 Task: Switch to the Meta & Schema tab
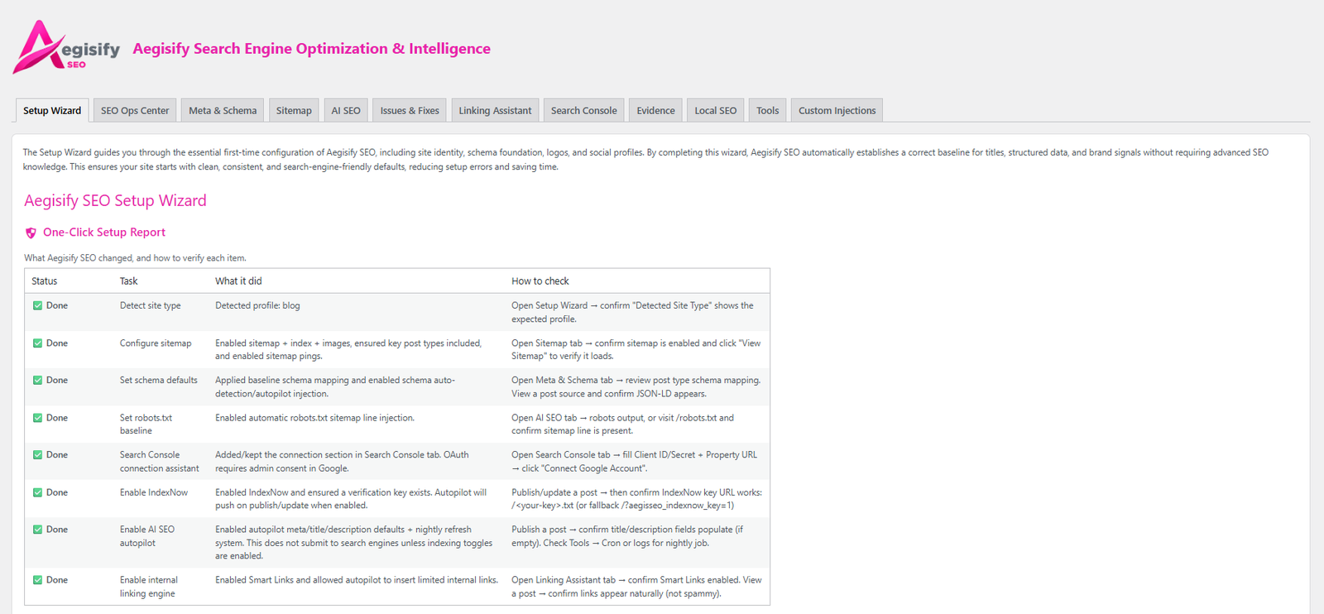[x=223, y=111]
